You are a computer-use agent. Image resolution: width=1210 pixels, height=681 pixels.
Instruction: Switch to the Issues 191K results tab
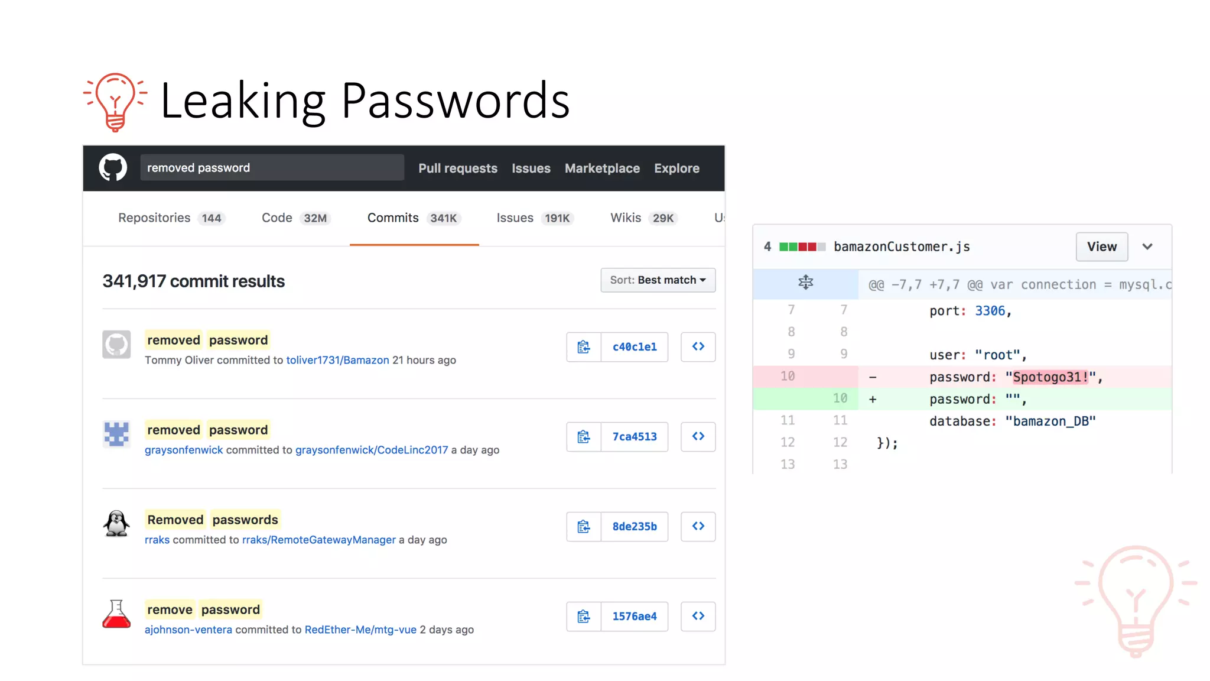[x=535, y=218]
